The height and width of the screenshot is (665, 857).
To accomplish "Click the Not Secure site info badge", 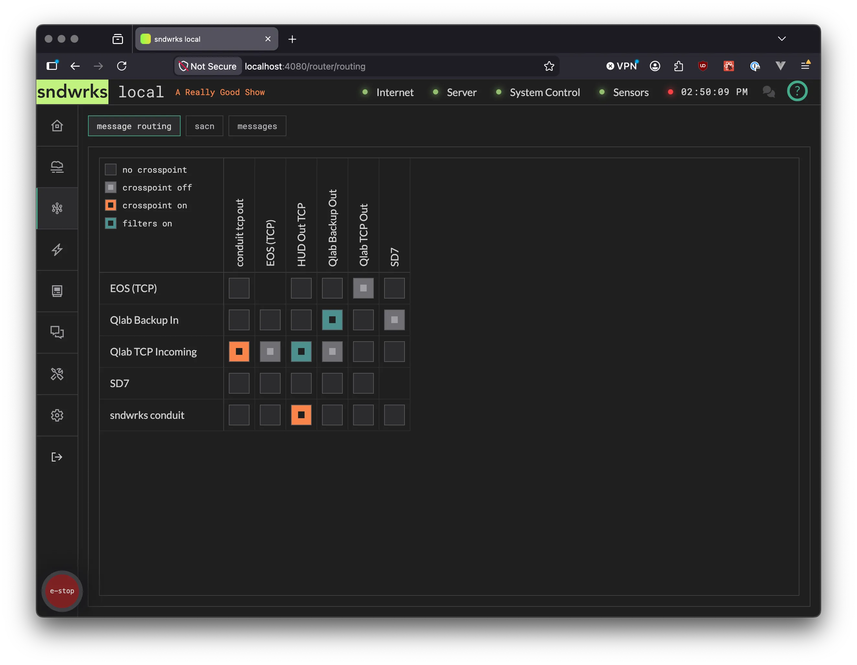I will [x=208, y=66].
